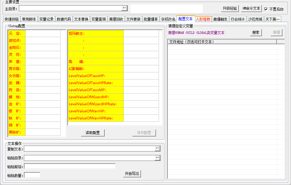Click the value cell for 蜡烛

tap(43, 97)
